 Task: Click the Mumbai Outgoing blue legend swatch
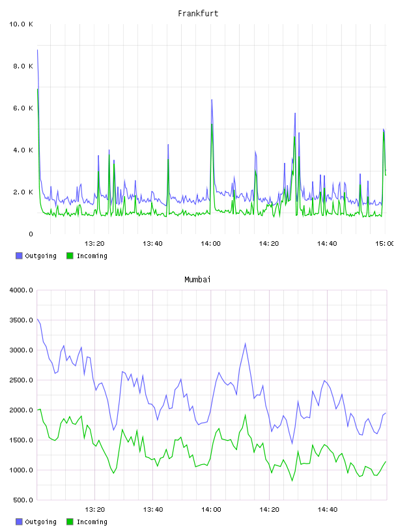[x=19, y=522]
